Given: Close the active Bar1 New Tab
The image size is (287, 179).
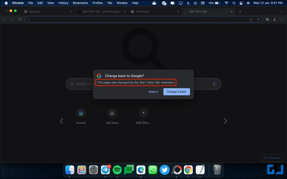Looking at the screenshot, I should tap(232, 11).
